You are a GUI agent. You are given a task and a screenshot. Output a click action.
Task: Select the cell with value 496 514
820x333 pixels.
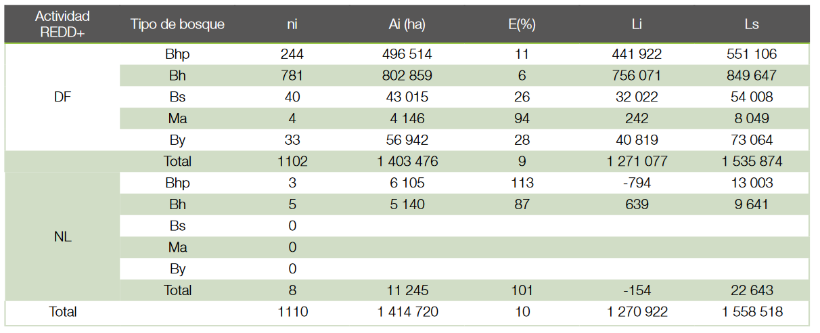point(407,54)
